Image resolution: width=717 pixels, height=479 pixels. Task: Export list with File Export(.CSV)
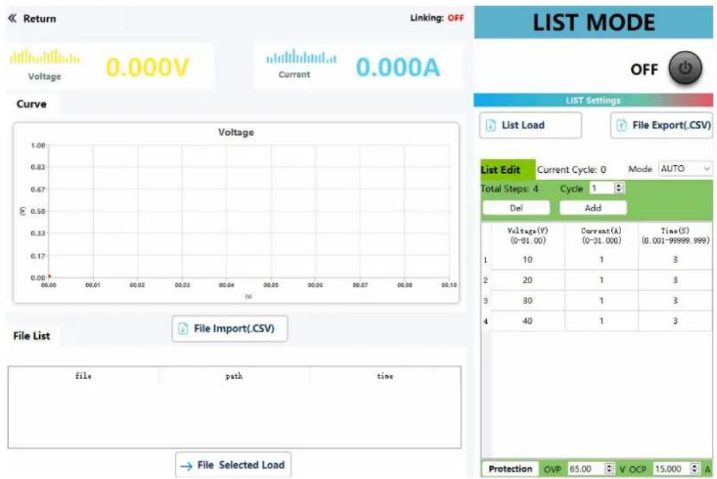coord(661,125)
